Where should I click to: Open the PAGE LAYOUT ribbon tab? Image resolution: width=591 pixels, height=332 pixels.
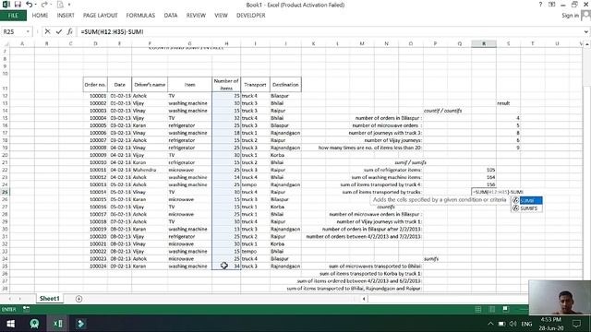tap(101, 16)
